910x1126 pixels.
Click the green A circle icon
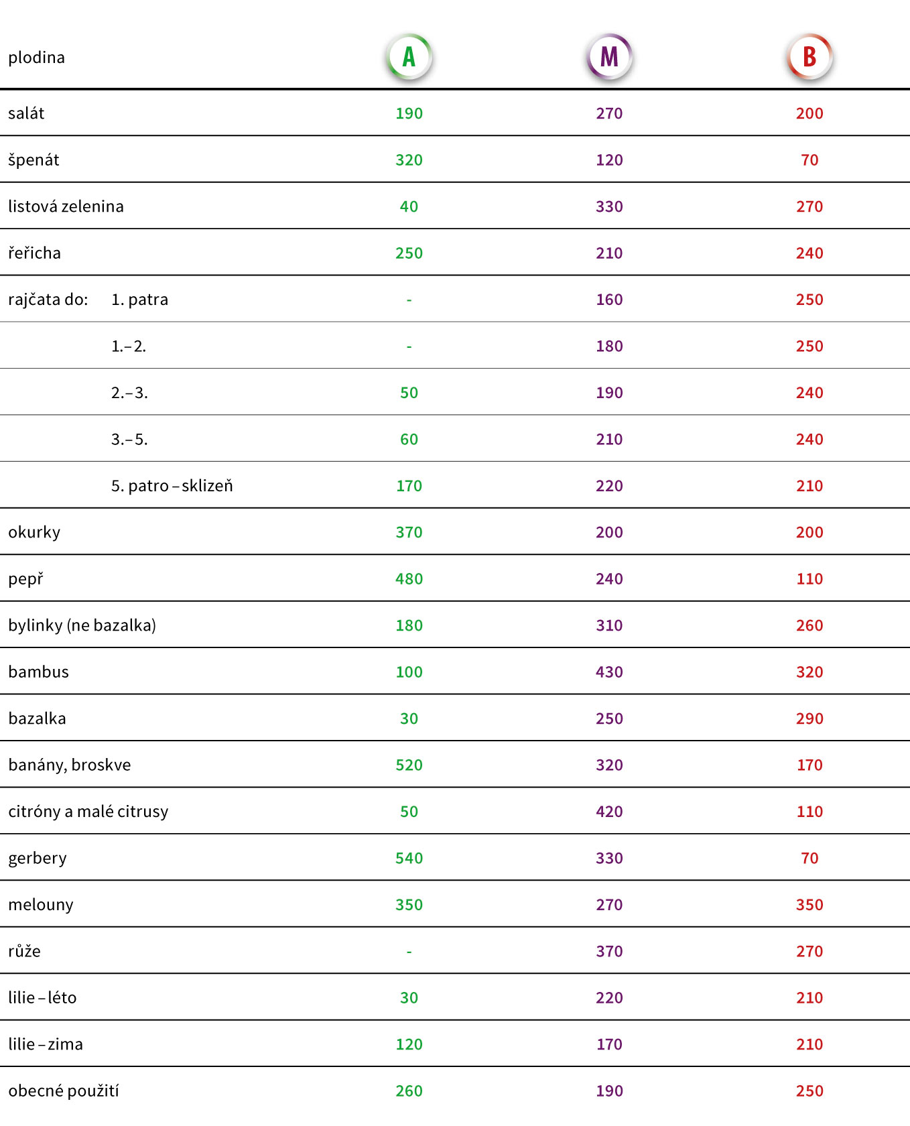(x=409, y=57)
